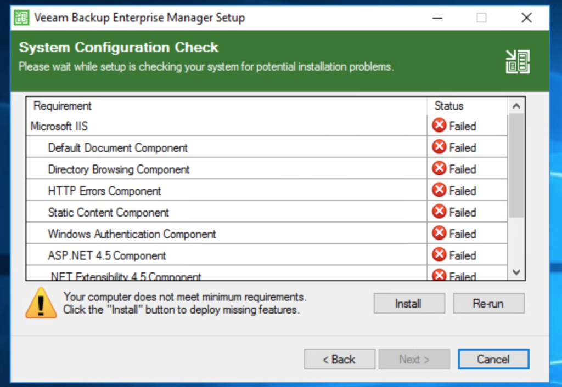Click the red Failed icon for Microsoft IIS
Image resolution: width=562 pixels, height=387 pixels.
(x=439, y=126)
